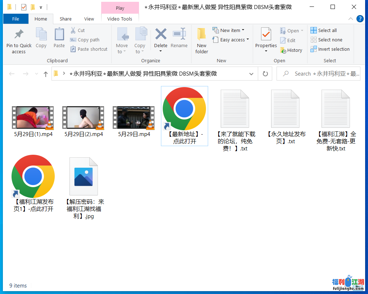
Task: Go up one folder level with arrow
Action: (x=45, y=74)
